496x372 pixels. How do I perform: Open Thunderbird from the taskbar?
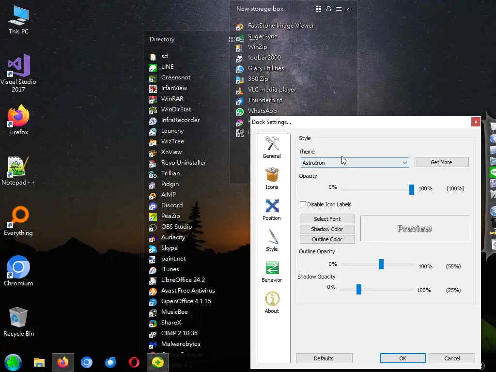click(x=110, y=362)
